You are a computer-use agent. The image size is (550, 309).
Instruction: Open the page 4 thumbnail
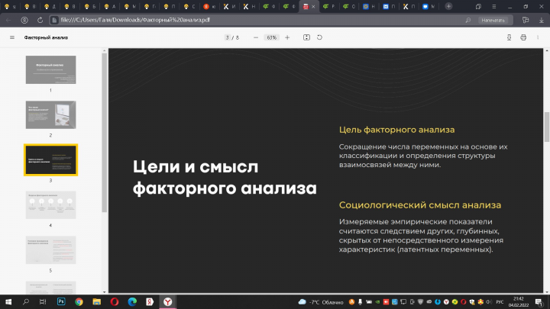51,205
